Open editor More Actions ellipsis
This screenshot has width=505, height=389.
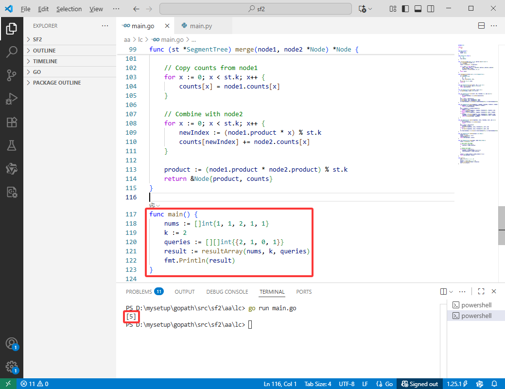click(494, 26)
